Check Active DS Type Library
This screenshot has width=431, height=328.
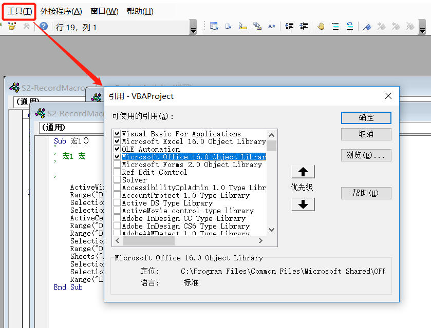117,202
